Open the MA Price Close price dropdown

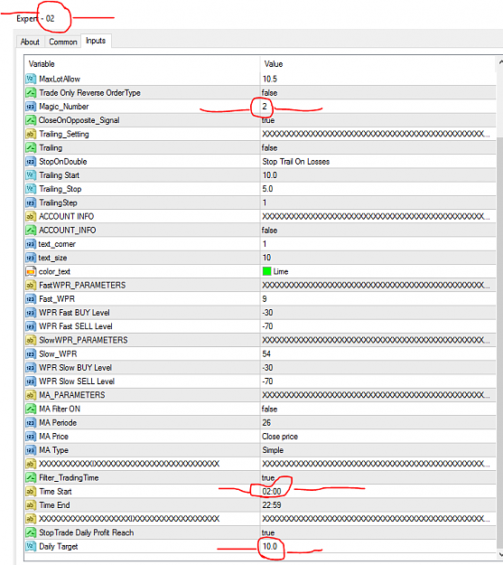(378, 437)
